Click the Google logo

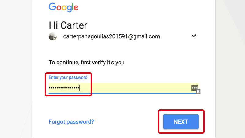[63, 7]
